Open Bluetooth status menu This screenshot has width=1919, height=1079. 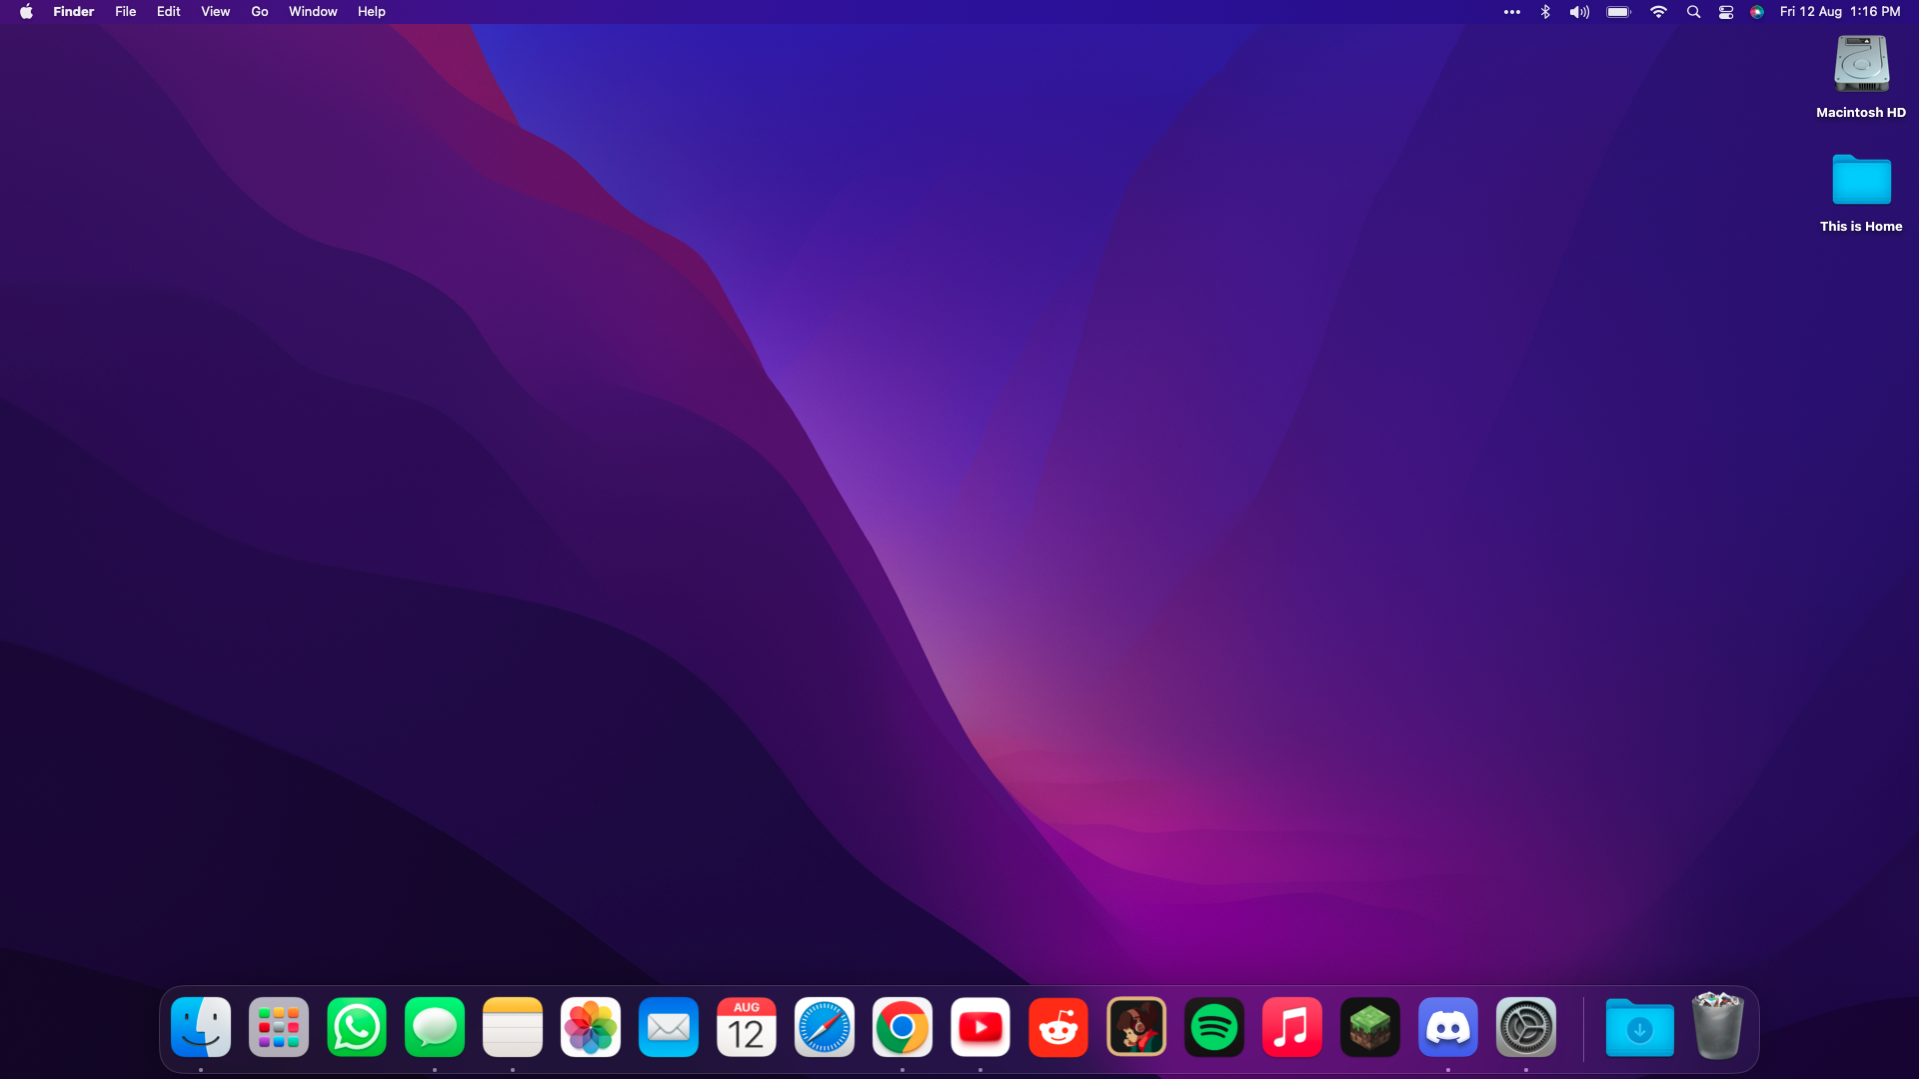coord(1545,12)
